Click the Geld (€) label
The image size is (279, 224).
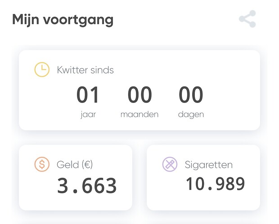(x=75, y=165)
